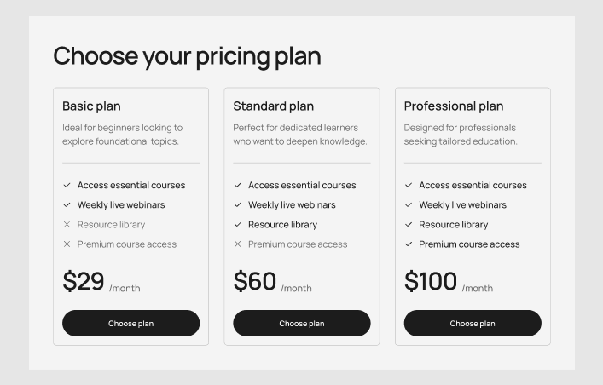603x385 pixels.
Task: Click Choose plan button in Basic plan
Action: (x=130, y=324)
